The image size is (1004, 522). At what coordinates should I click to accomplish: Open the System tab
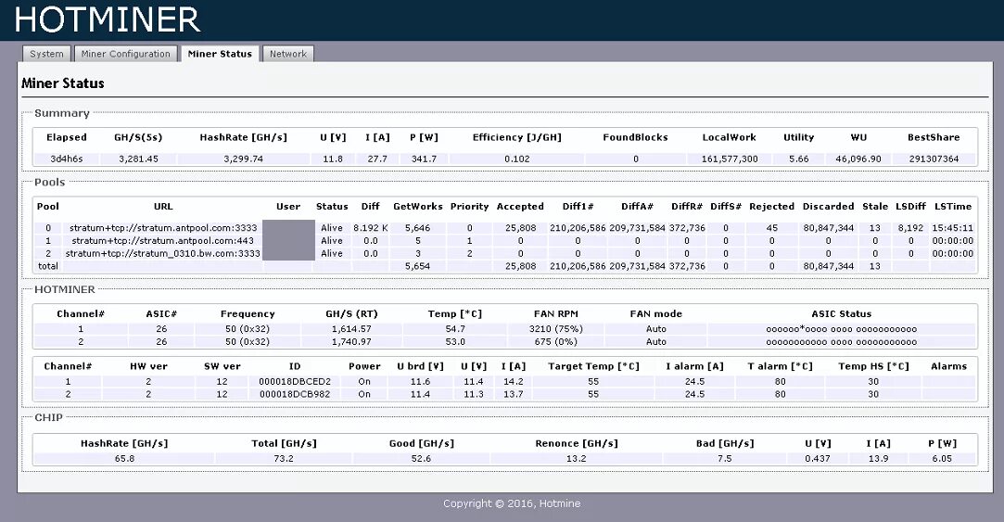coord(46,54)
